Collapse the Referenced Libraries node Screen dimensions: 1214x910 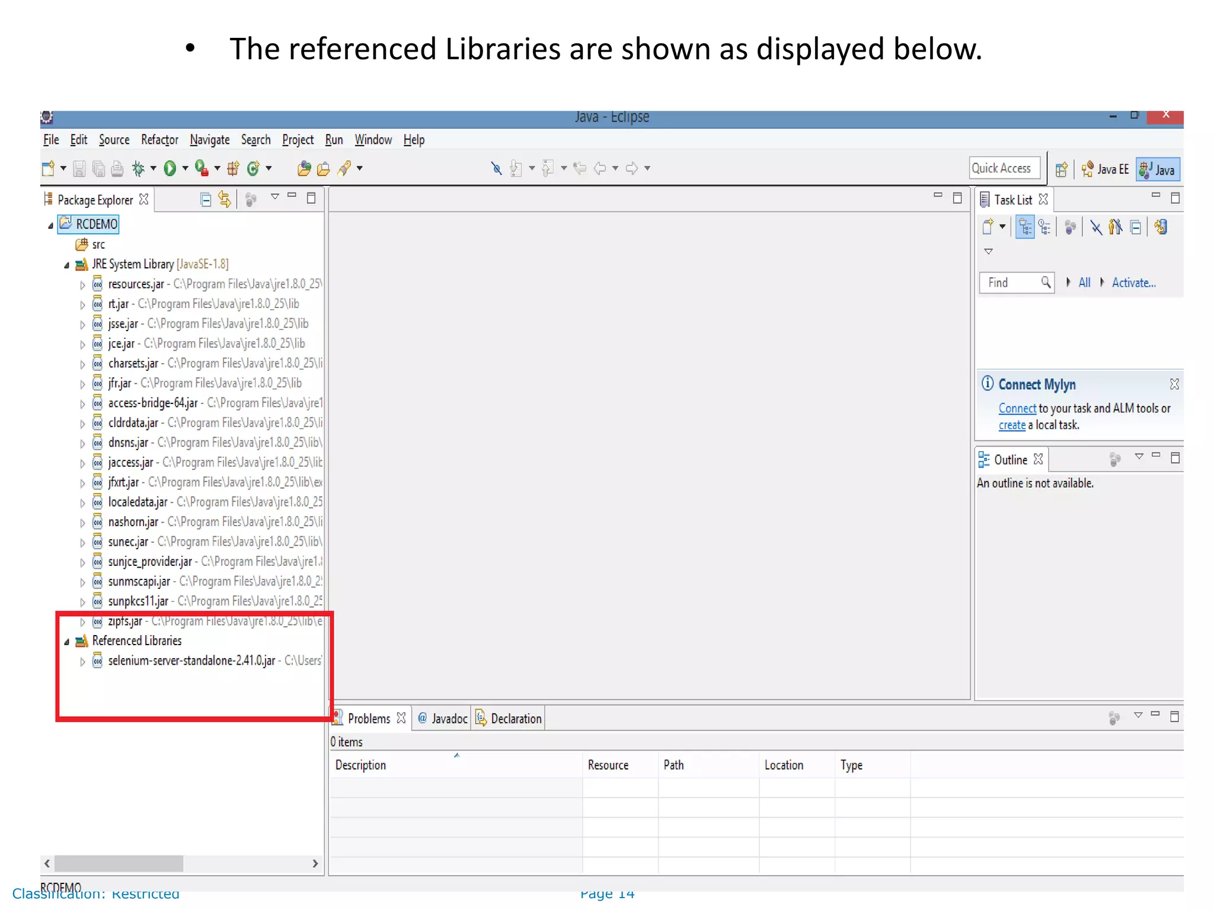[x=67, y=642]
